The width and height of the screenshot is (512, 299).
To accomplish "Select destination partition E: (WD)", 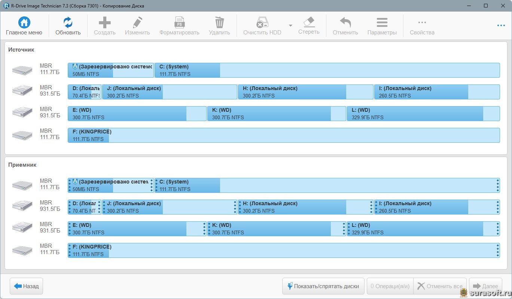I will click(137, 229).
